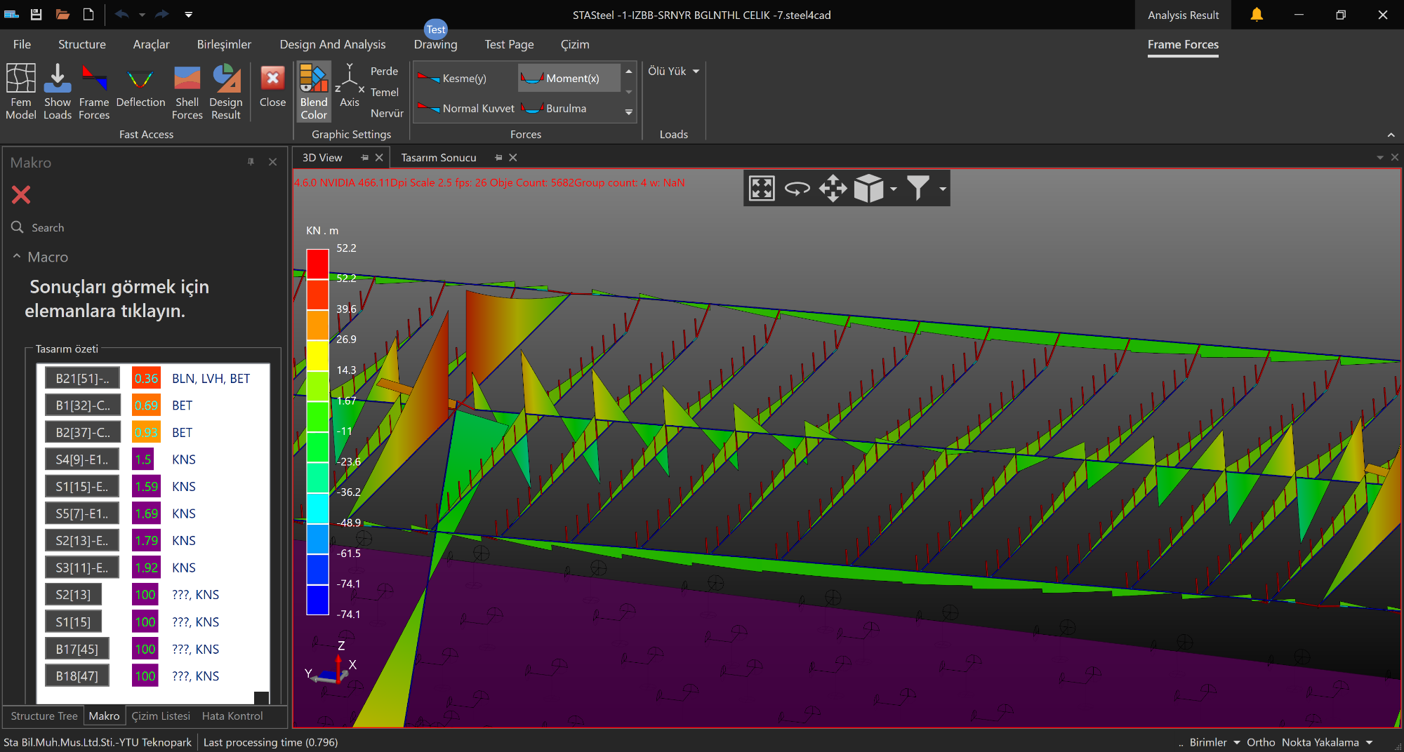Toggle Ortho mode in status bar

tap(1260, 742)
